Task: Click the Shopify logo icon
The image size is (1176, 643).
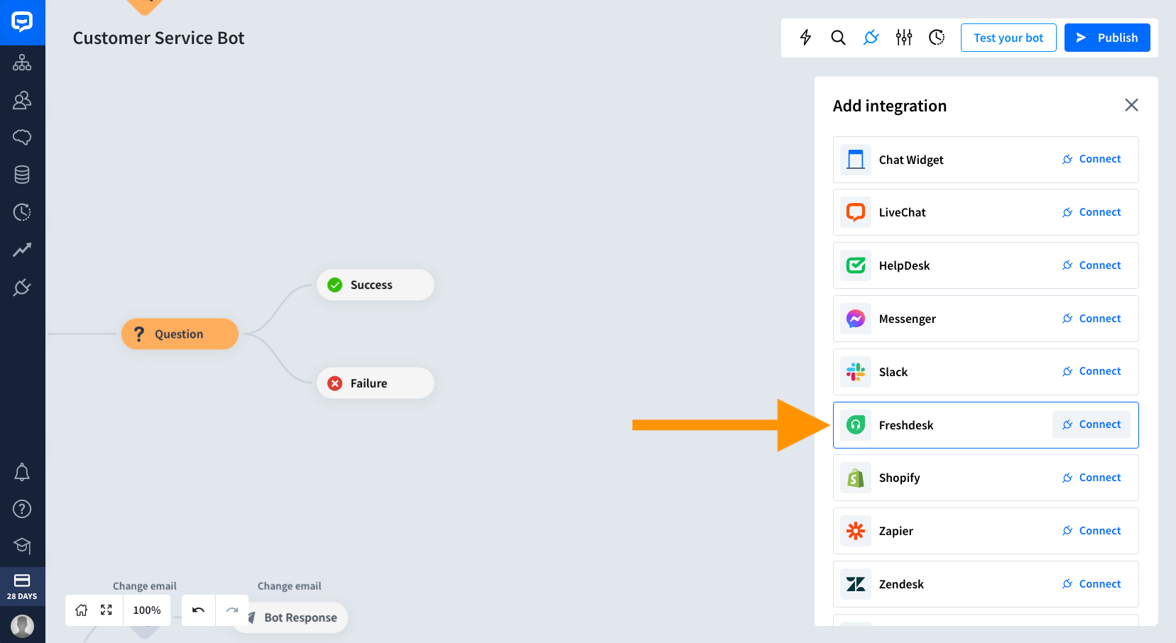Action: [x=856, y=478]
